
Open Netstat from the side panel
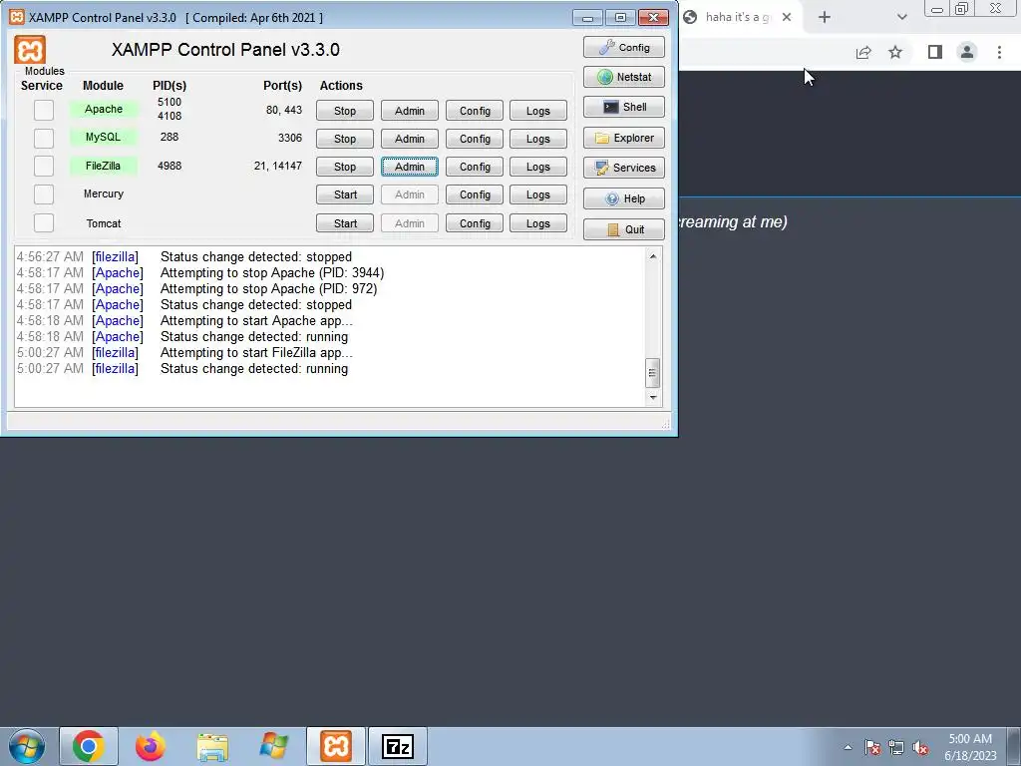pyautogui.click(x=624, y=77)
